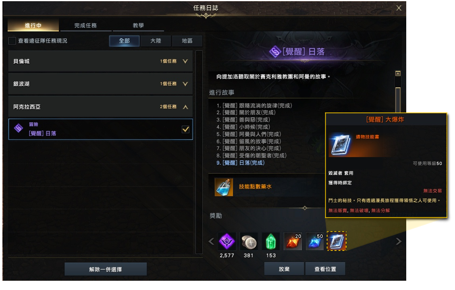Screen dimensions: 455x290
Task: Select the red shard reward with 20
Action: 293,241
